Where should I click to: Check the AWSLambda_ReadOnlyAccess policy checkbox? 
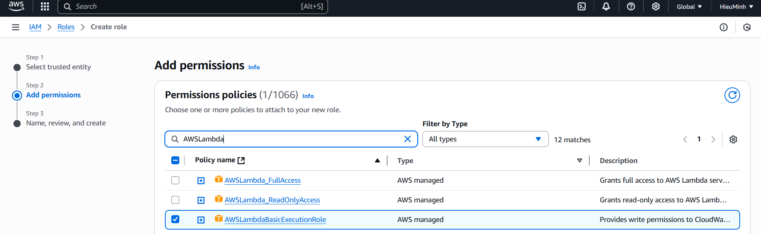pyautogui.click(x=175, y=200)
